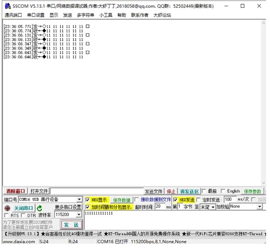This screenshot has width=270, height=249.
Task: Click the 保存参数 button
Action: (x=252, y=191)
